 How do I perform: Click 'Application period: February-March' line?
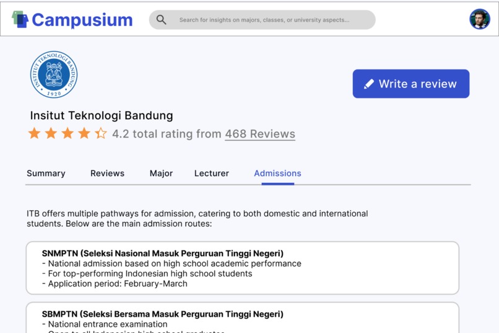pyautogui.click(x=115, y=283)
